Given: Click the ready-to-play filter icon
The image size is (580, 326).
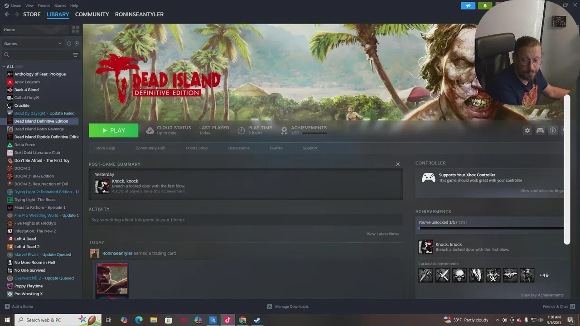Looking at the screenshot, I should click(77, 43).
